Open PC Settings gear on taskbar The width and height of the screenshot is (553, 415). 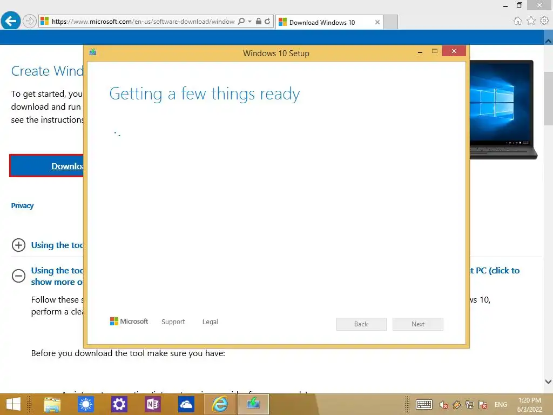click(x=119, y=404)
